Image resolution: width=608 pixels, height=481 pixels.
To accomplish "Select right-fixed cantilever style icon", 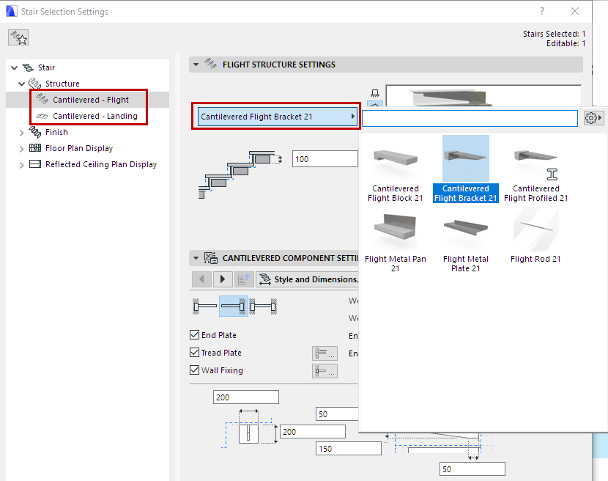I will pyautogui.click(x=234, y=306).
